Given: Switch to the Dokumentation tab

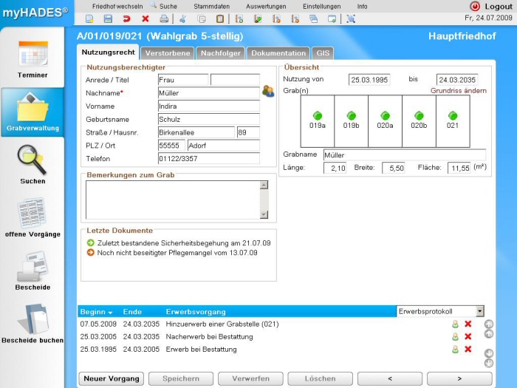Looking at the screenshot, I should [278, 53].
